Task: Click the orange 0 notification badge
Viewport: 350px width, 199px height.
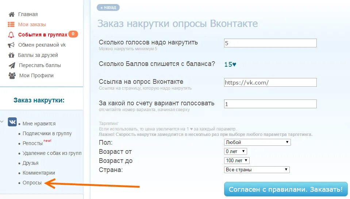Action: (x=73, y=34)
